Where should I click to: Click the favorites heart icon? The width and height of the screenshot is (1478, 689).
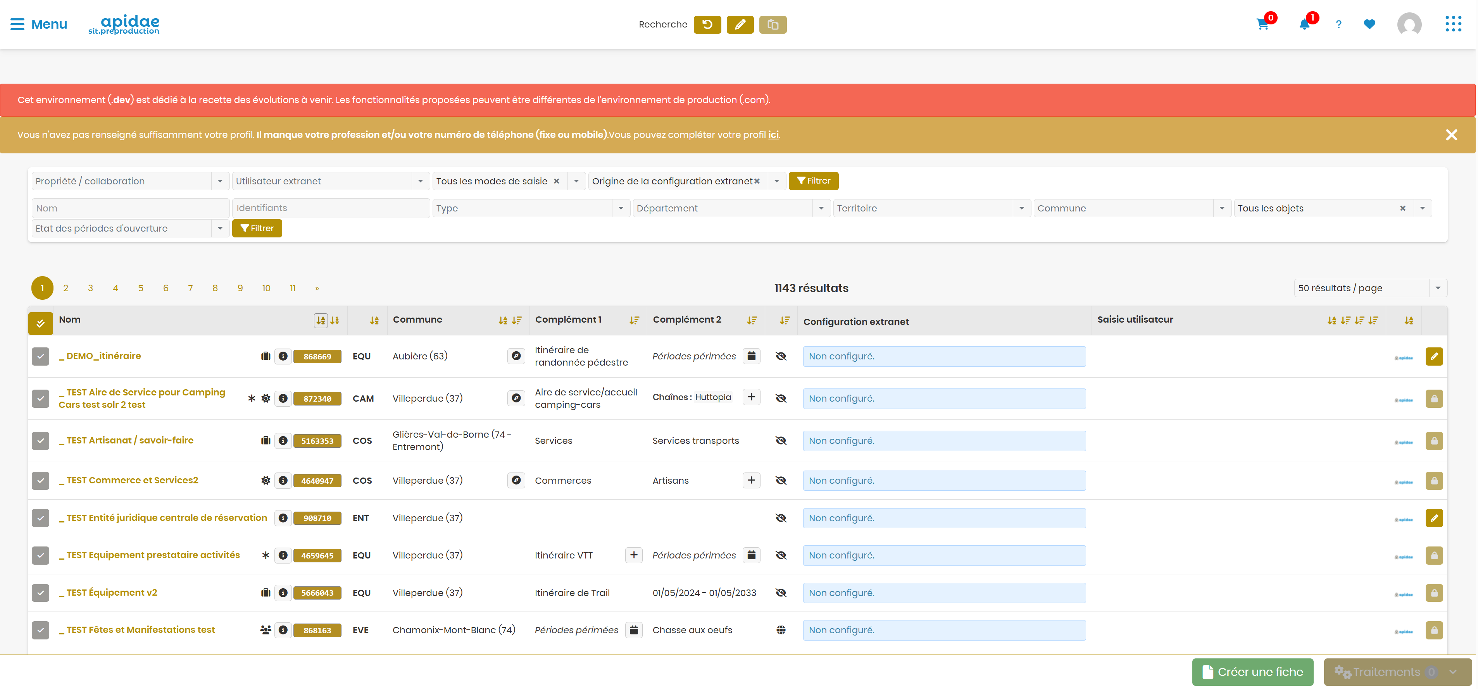[x=1369, y=24]
